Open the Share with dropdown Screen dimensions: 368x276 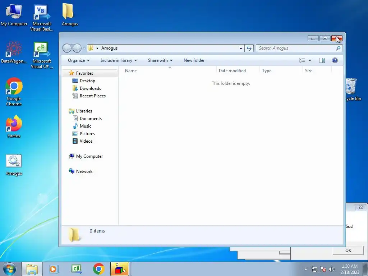[160, 60]
